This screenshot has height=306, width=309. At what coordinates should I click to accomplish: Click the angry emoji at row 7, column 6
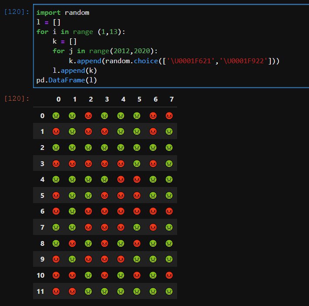pos(153,227)
